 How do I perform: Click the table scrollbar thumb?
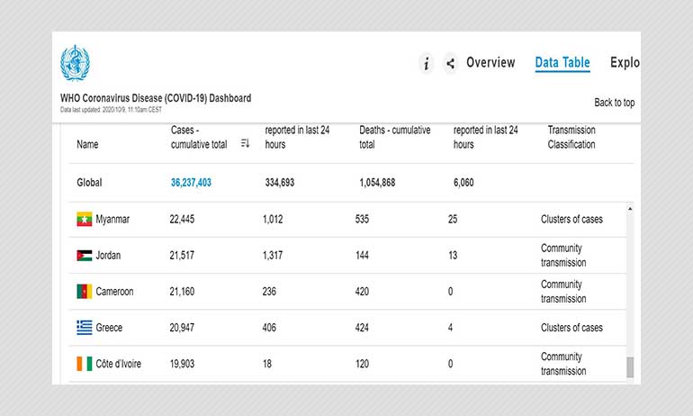click(x=630, y=367)
